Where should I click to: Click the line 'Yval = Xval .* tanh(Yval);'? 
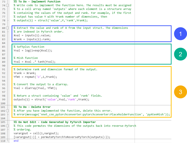tap(35, 62)
